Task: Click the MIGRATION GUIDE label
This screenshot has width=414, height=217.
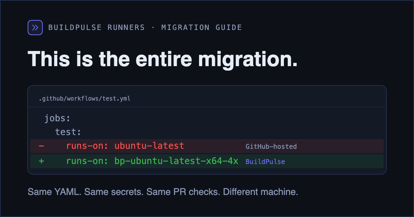Action: (201, 28)
